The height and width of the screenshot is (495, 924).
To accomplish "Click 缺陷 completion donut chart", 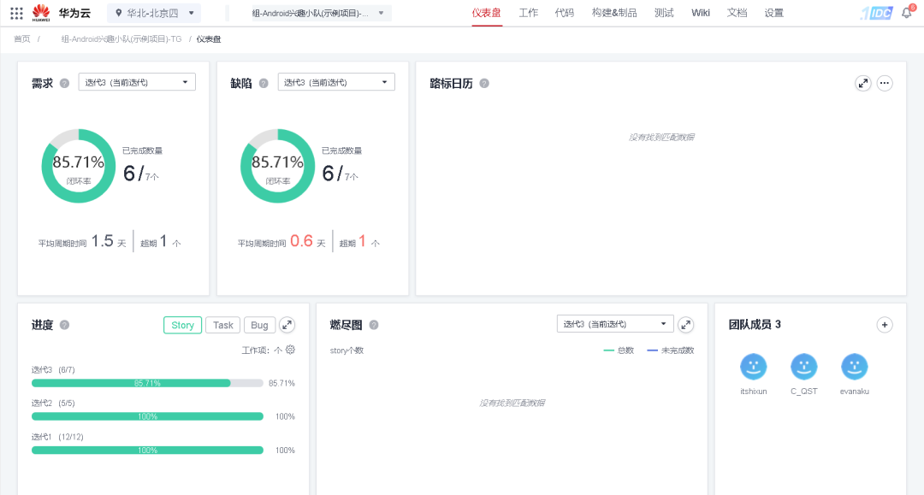I will click(x=277, y=166).
